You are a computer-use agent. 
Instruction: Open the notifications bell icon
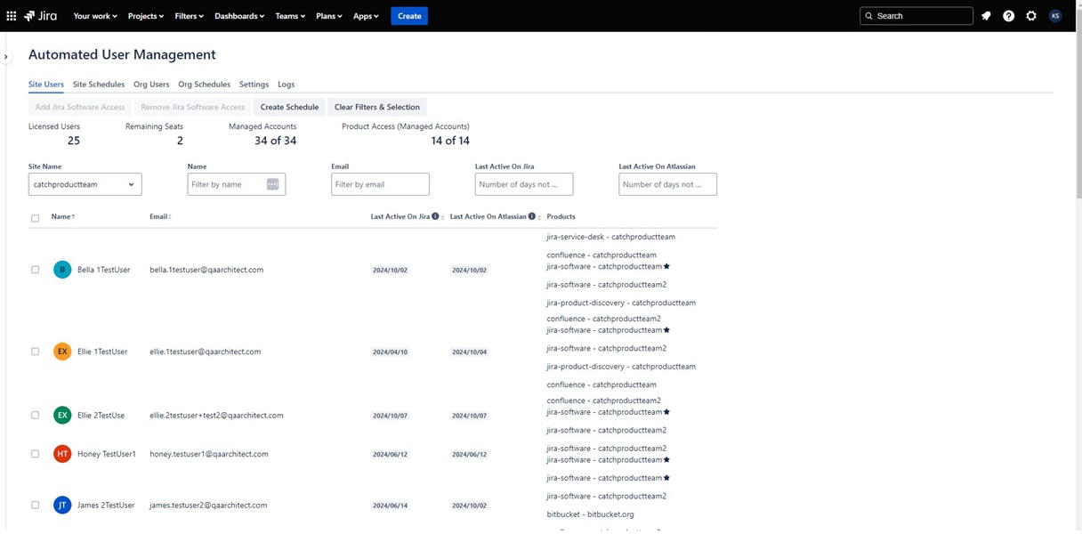(x=985, y=15)
